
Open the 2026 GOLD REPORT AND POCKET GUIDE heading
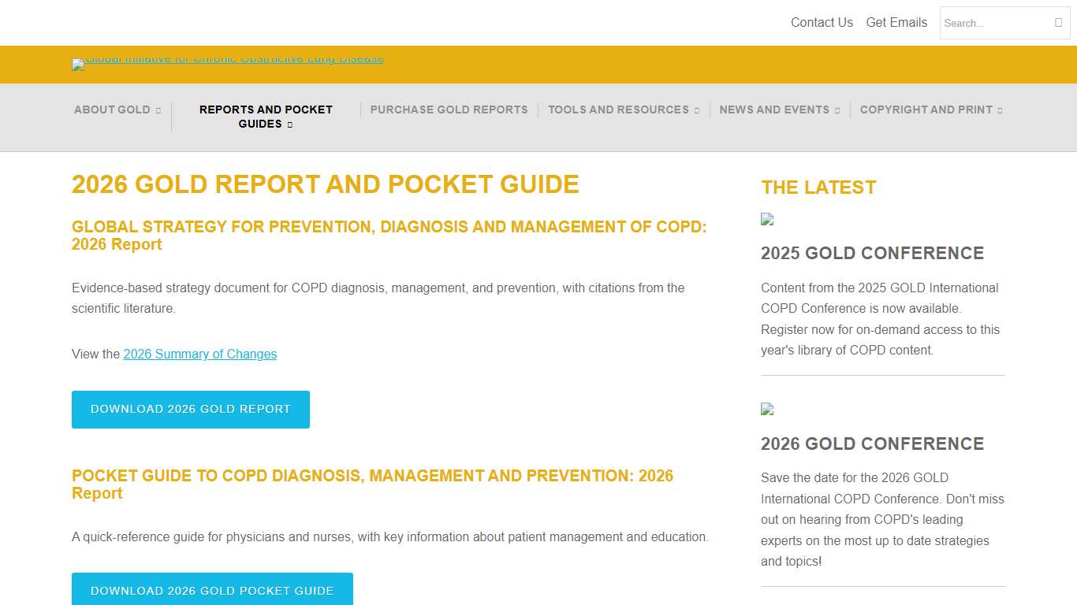coord(325,184)
